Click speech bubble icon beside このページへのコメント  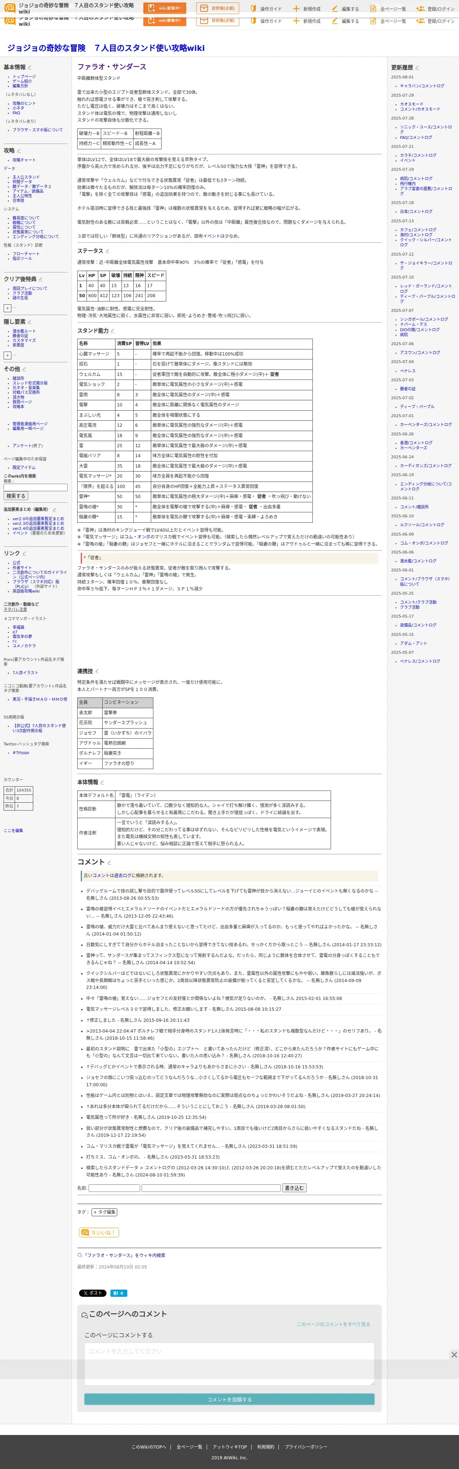click(85, 1315)
